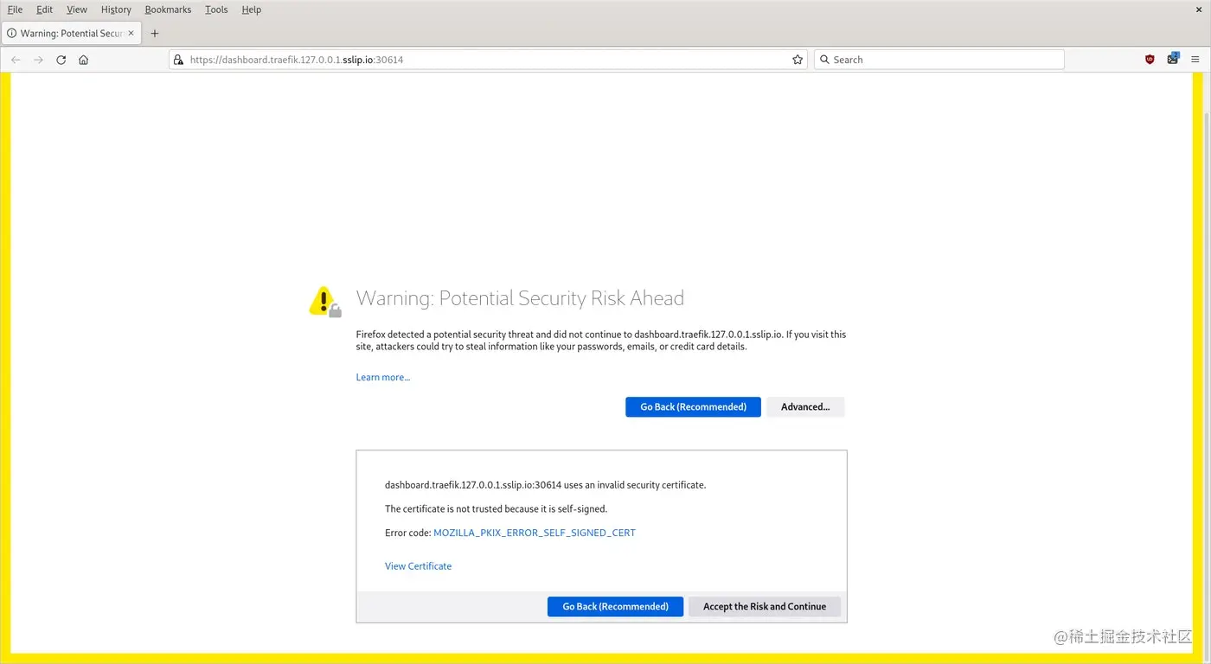This screenshot has height=664, width=1211.
Task: Click the Learn more... link
Action: (x=383, y=377)
